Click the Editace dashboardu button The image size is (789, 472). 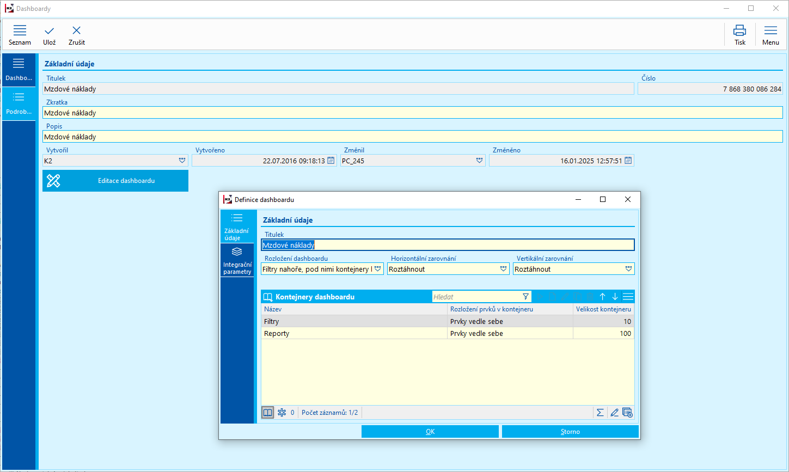tap(115, 181)
